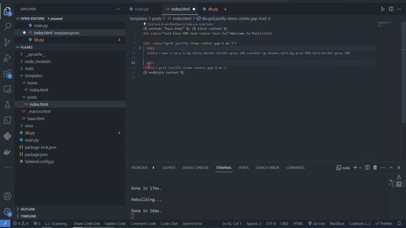
Task: Open the Search Error tab
Action: click(x=267, y=168)
